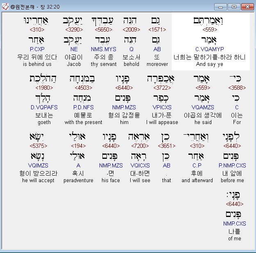Click parsing code VQAMZS
This screenshot has width=256, height=253.
pyautogui.click(x=203, y=107)
